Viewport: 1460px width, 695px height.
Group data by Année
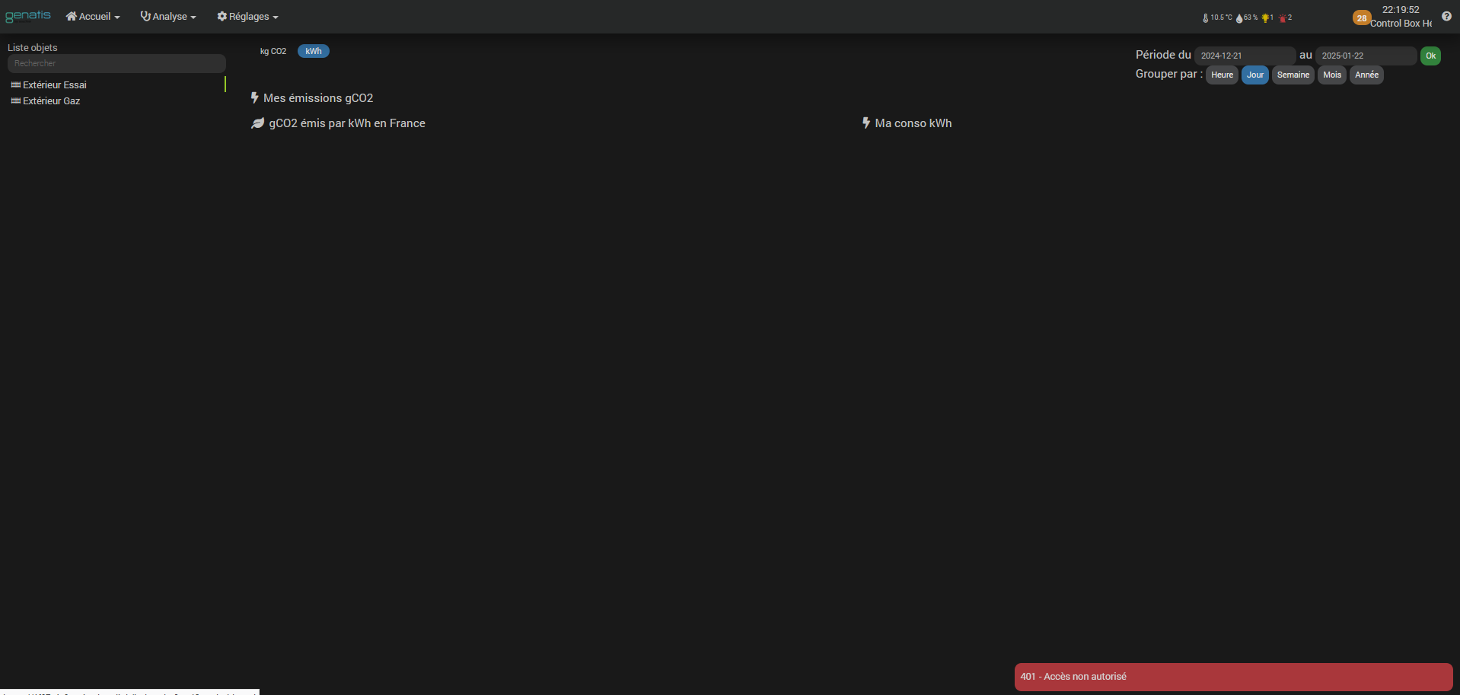tap(1366, 75)
